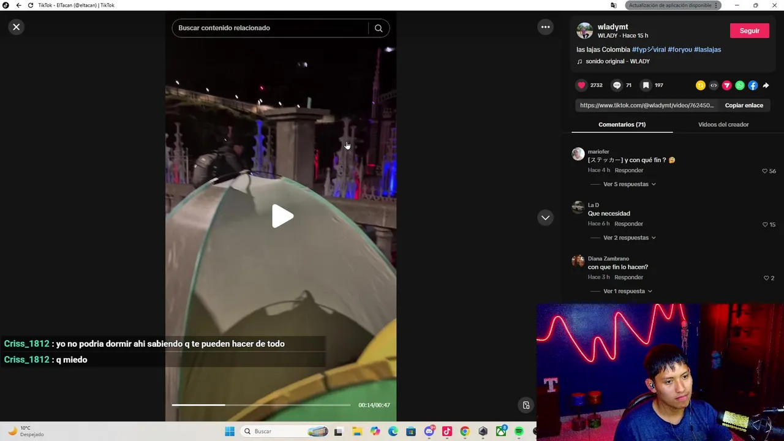Open Xbox app from taskbar

[501, 431]
